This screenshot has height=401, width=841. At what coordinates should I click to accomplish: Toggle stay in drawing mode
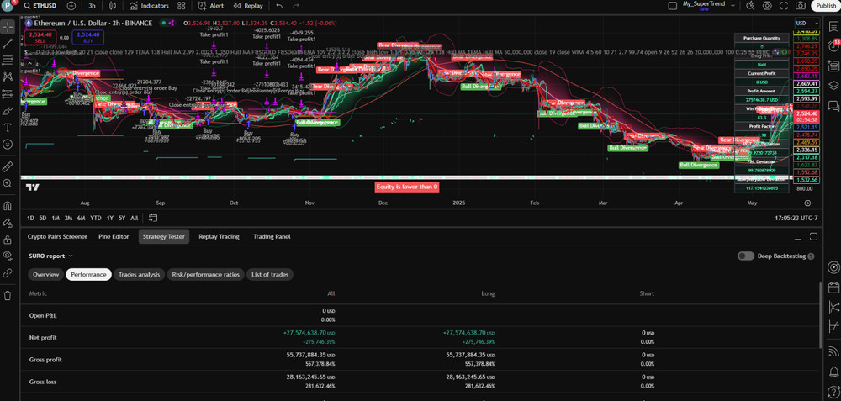(8, 222)
